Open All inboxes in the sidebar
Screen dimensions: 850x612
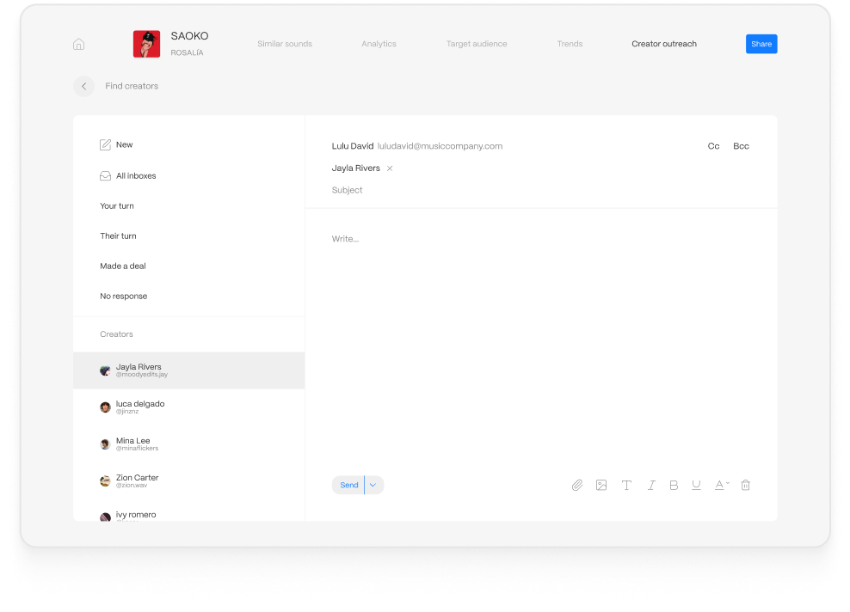coord(135,176)
